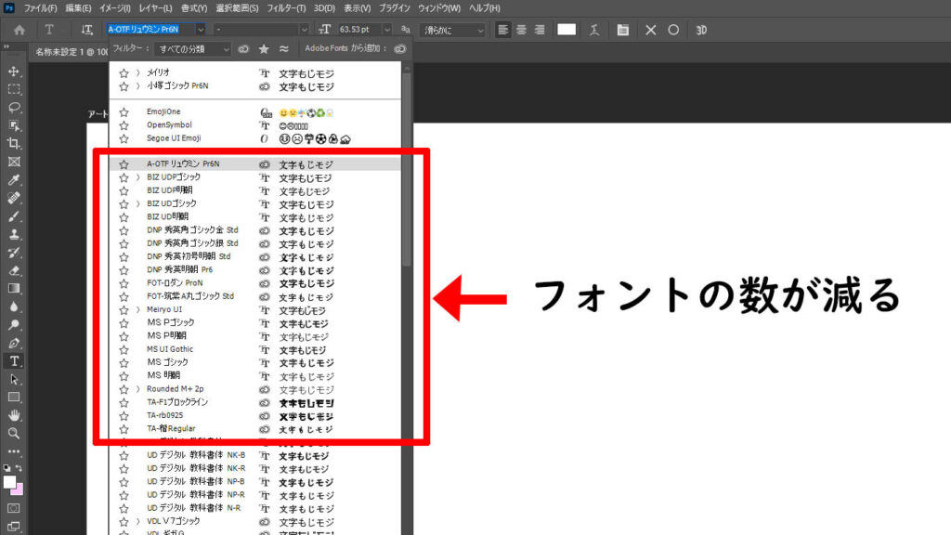Select the Crop tool
The image size is (951, 535).
coord(14,144)
